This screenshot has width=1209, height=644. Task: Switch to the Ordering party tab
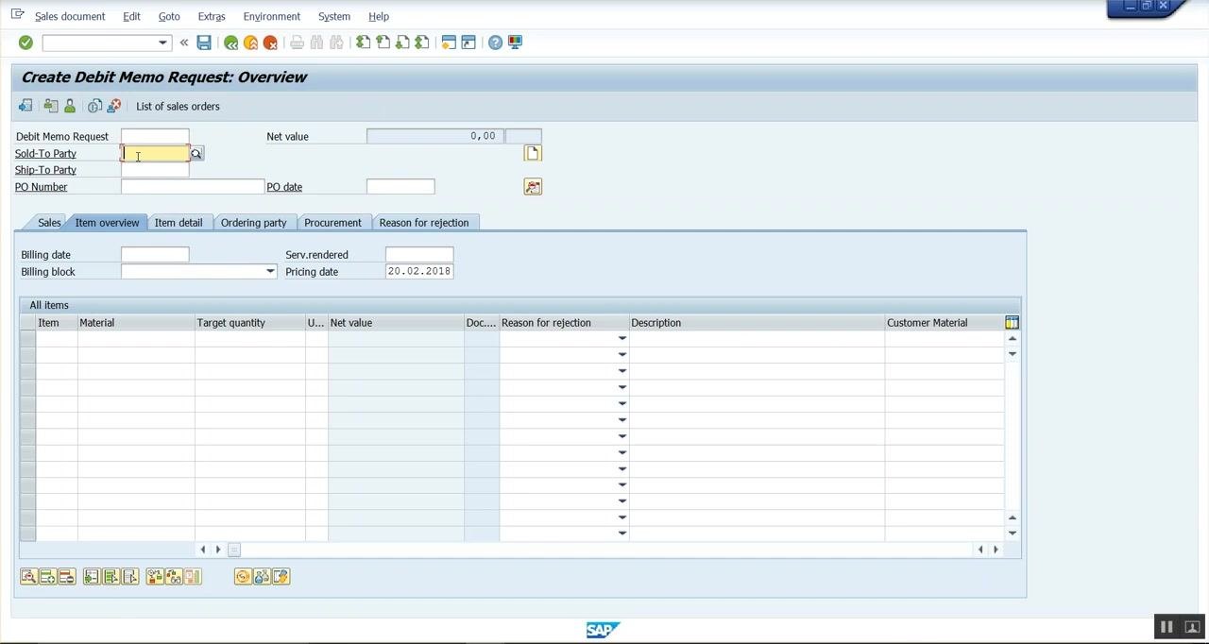point(253,223)
